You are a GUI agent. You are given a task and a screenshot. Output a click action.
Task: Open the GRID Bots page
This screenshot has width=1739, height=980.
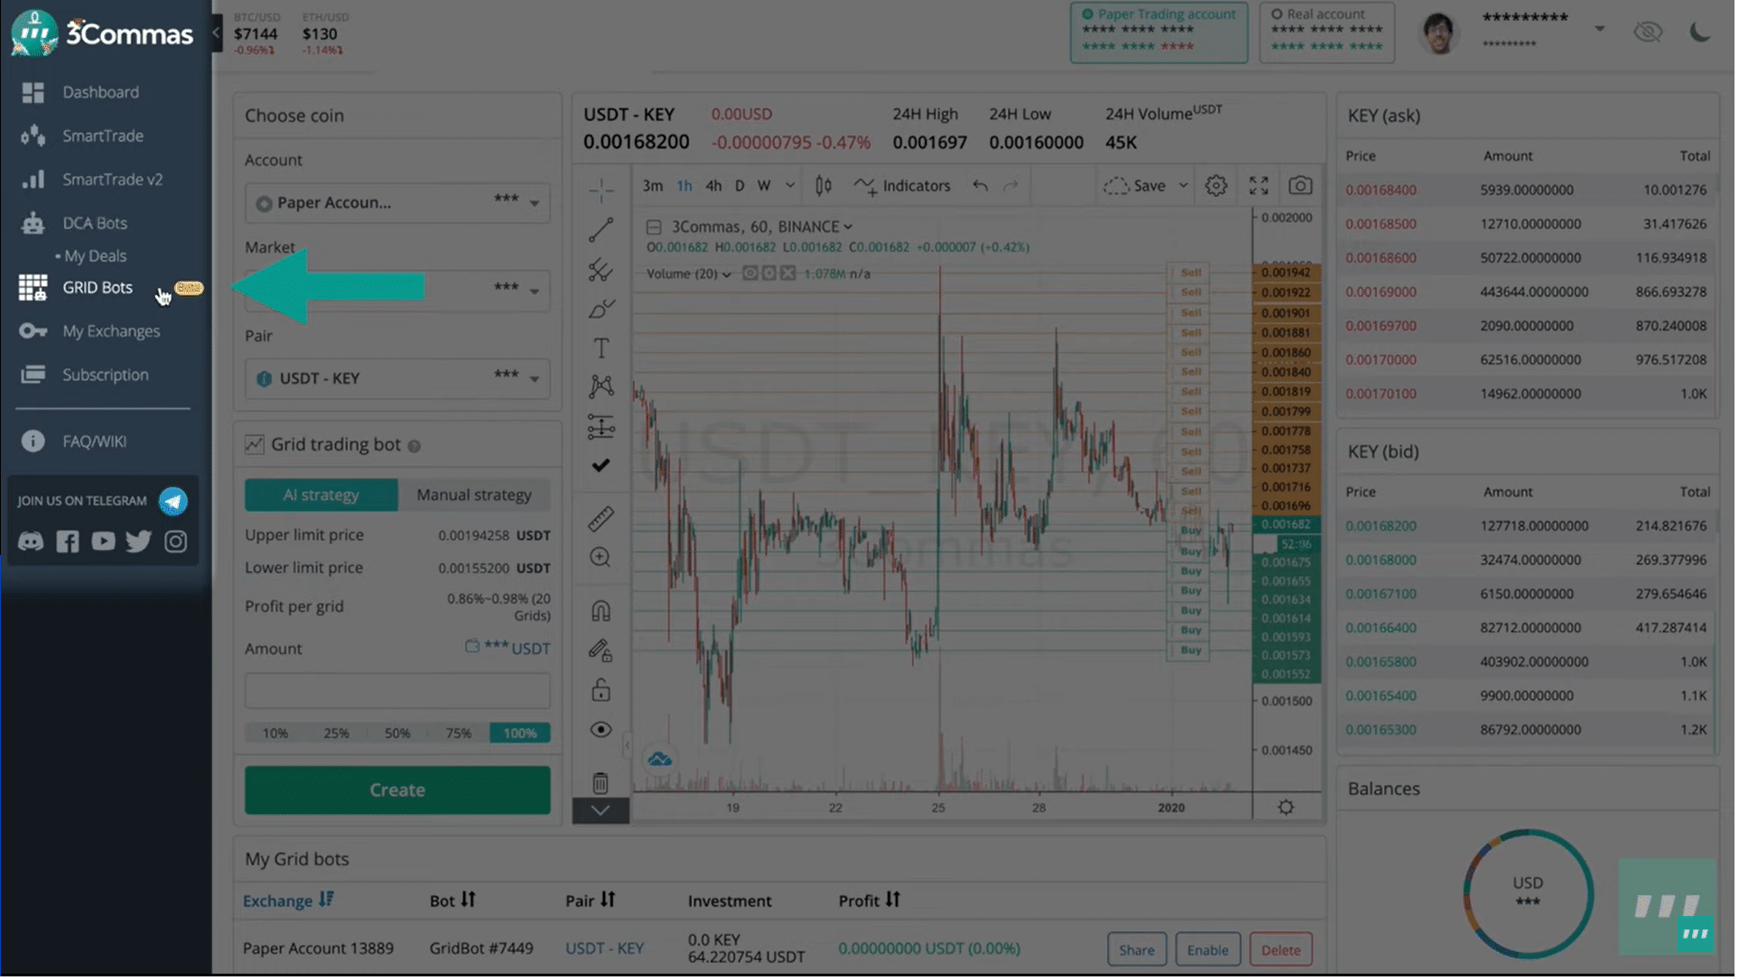[97, 288]
